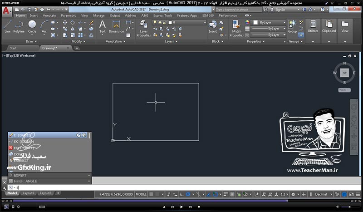Select the Copy tool in Modify panel
The image size is (363, 212).
(65, 29)
